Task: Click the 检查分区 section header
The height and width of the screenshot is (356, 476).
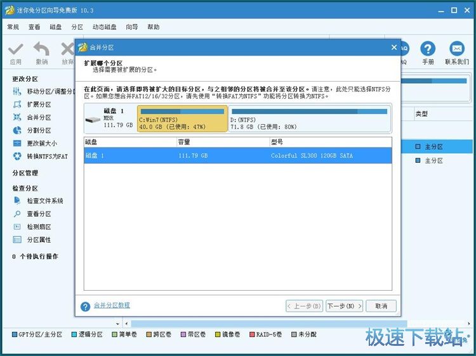Action: click(25, 188)
